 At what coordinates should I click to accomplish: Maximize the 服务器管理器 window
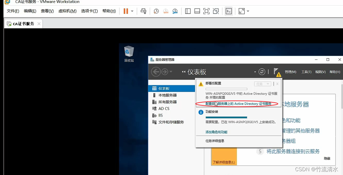tap(328, 59)
